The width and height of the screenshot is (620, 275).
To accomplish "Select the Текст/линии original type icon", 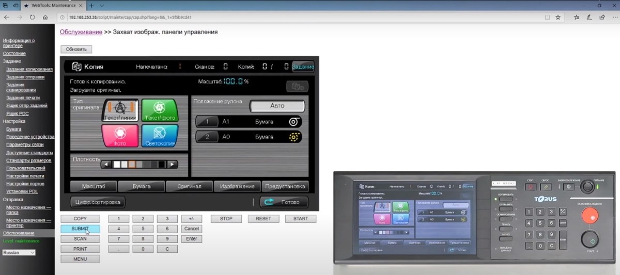I will point(120,110).
